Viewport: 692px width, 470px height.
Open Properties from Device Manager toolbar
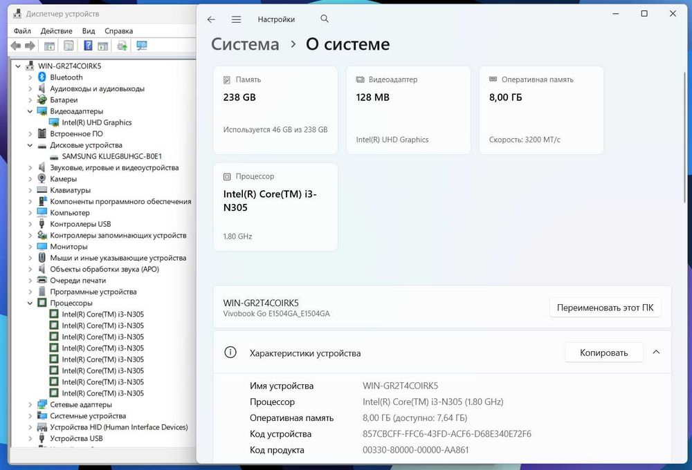pos(69,46)
